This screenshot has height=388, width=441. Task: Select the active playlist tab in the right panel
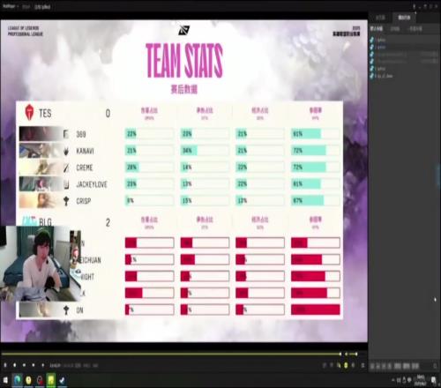pyautogui.click(x=404, y=18)
